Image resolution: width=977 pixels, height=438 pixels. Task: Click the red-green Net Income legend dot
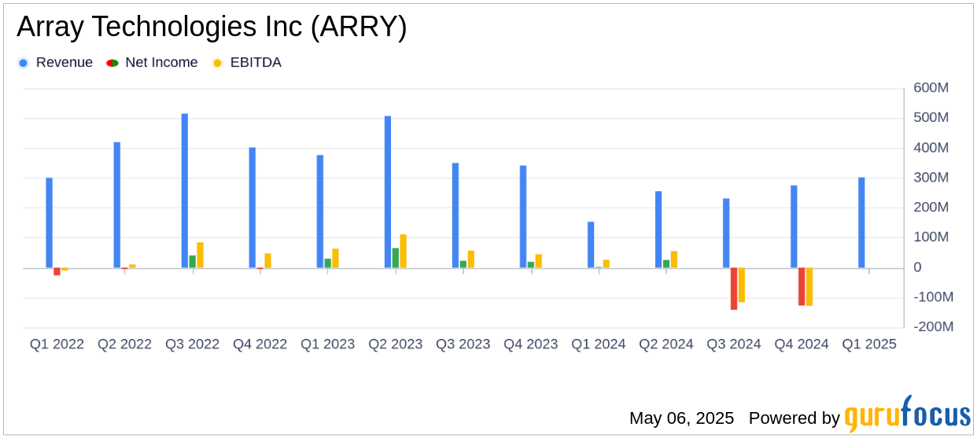click(112, 63)
